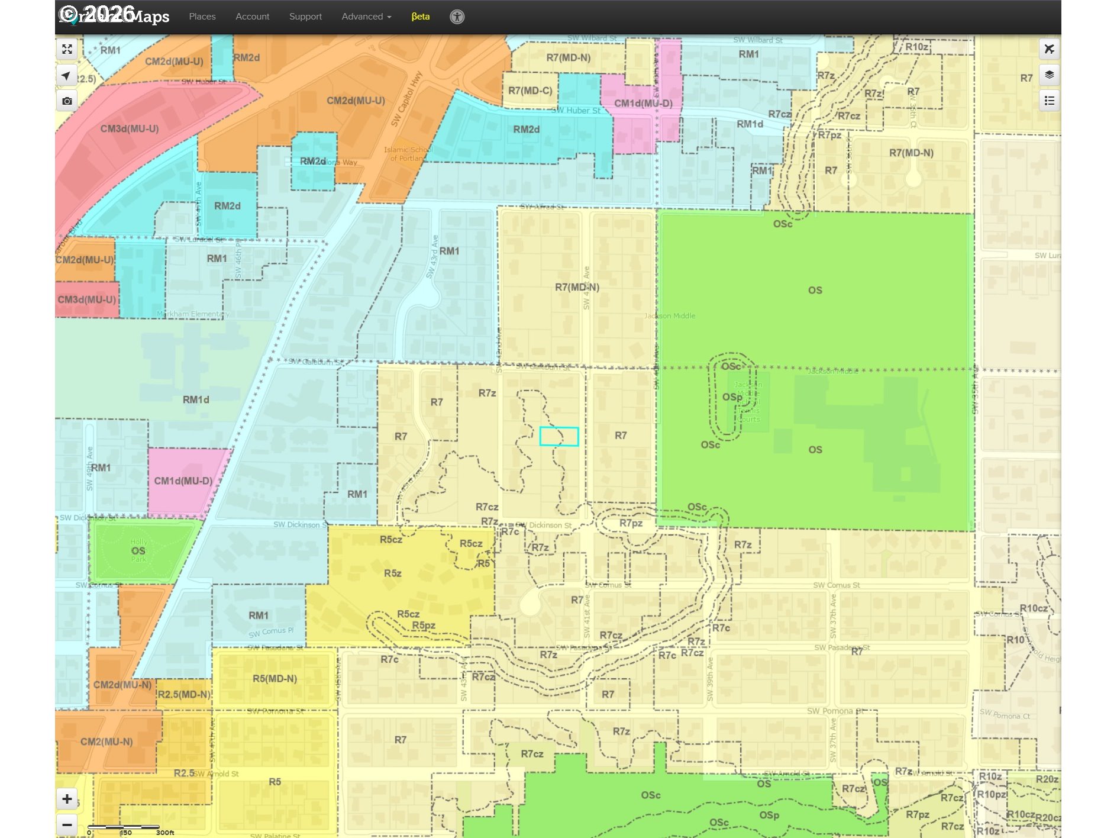Screen dimensions: 1117x838
Task: Click the accessibility icon in navbar
Action: coord(457,17)
